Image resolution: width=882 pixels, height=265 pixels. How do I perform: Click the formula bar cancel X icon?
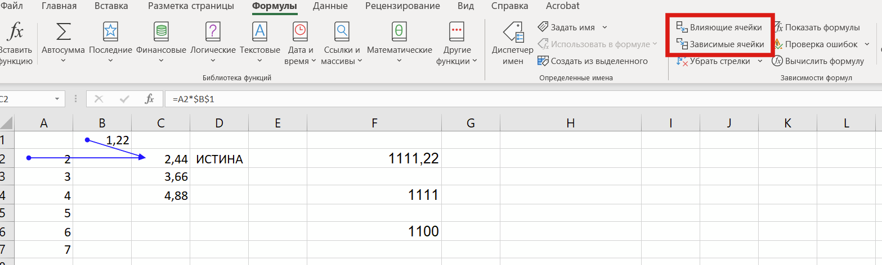[x=99, y=99]
